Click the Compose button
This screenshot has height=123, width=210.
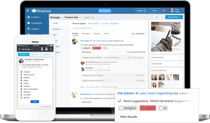[105, 11]
